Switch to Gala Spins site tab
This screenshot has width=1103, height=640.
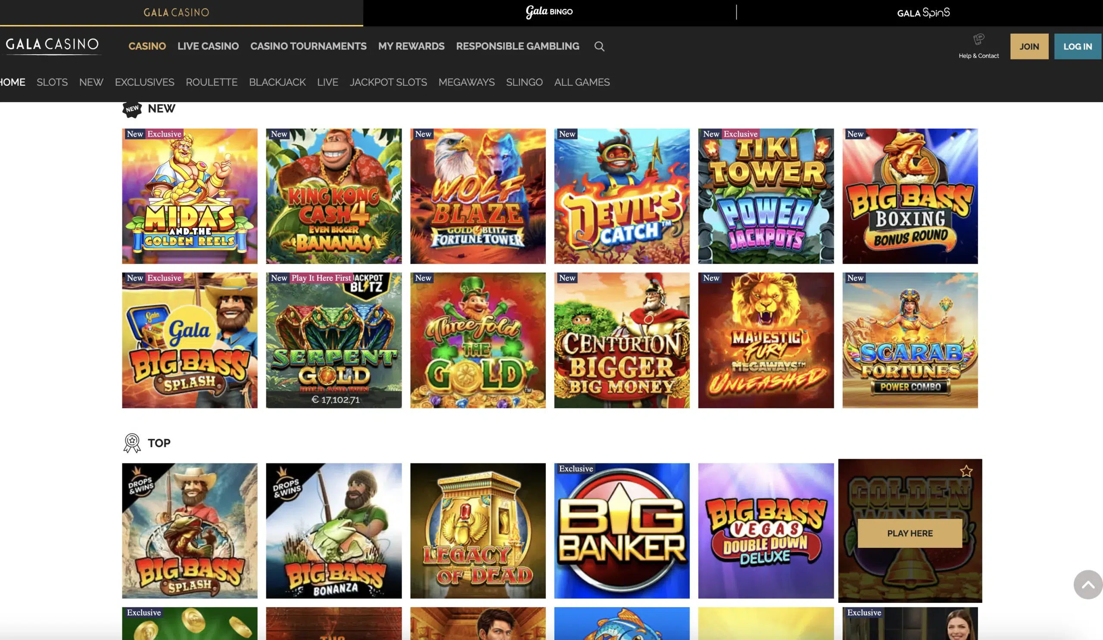coord(923,12)
